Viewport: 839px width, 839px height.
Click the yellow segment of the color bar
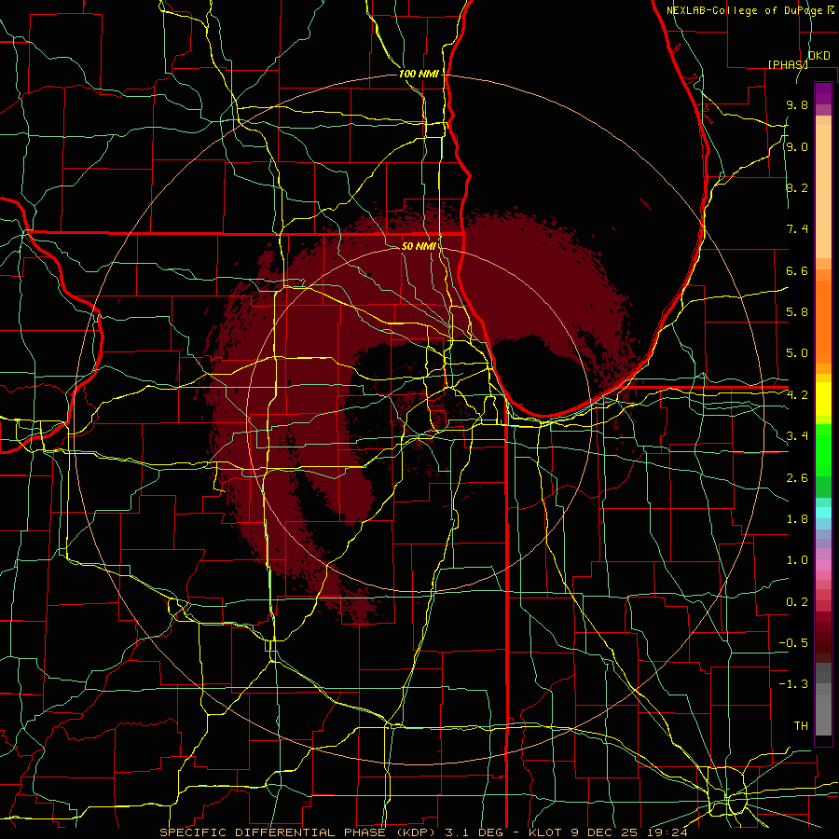click(823, 399)
